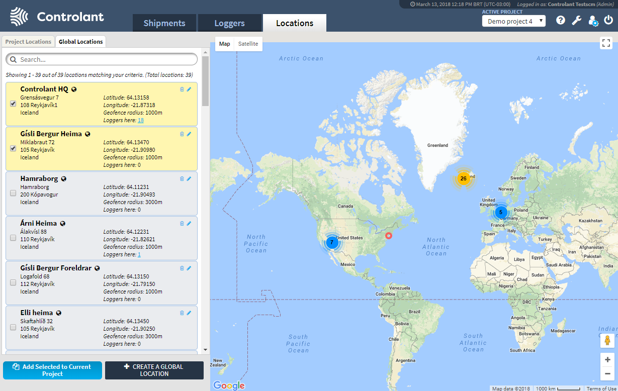
Task: Check the Hamraborg location checkbox
Action: [x=13, y=193]
